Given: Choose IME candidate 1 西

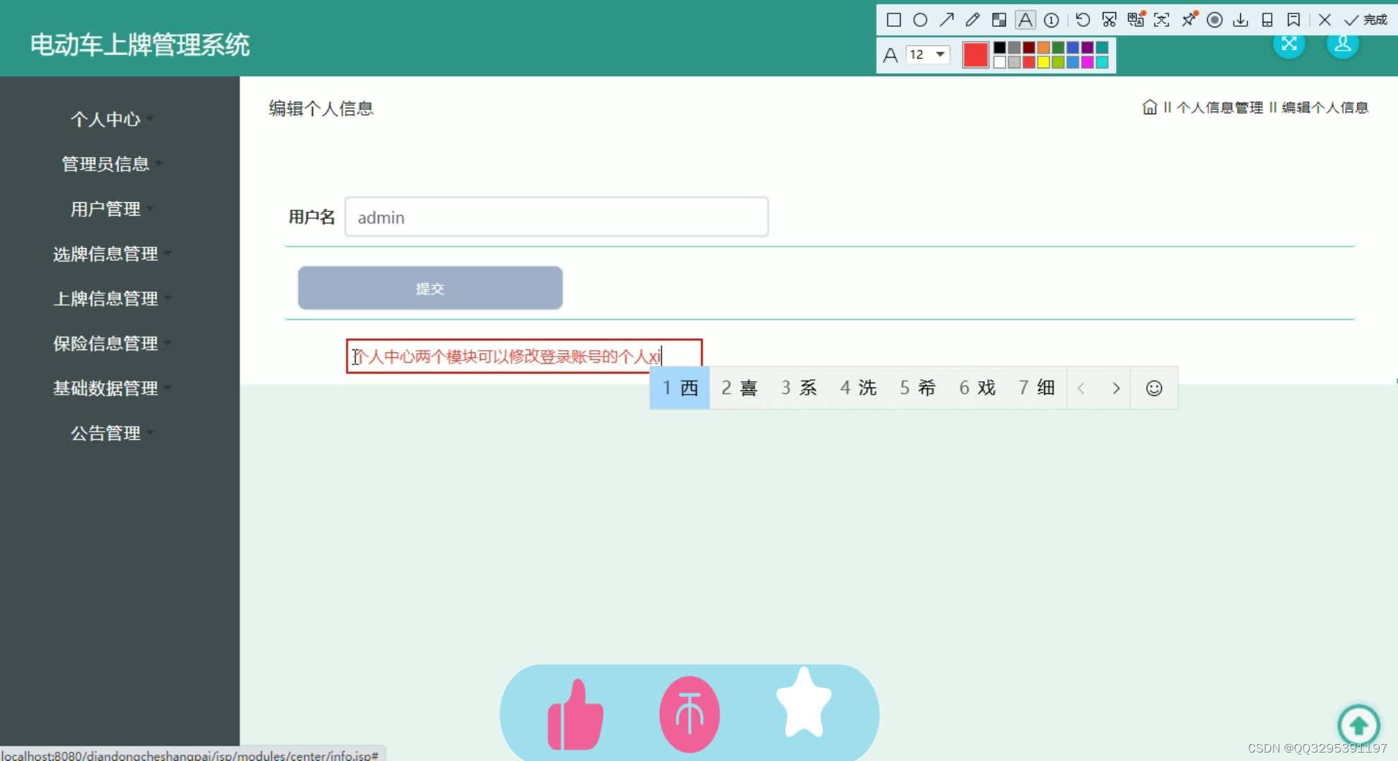Looking at the screenshot, I should pos(680,388).
